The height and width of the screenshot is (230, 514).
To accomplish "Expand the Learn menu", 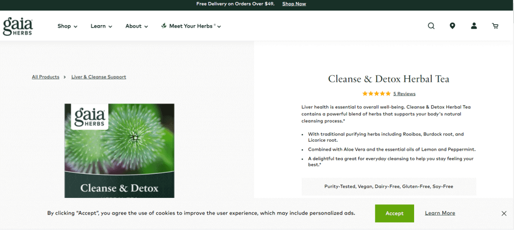I will 101,26.
